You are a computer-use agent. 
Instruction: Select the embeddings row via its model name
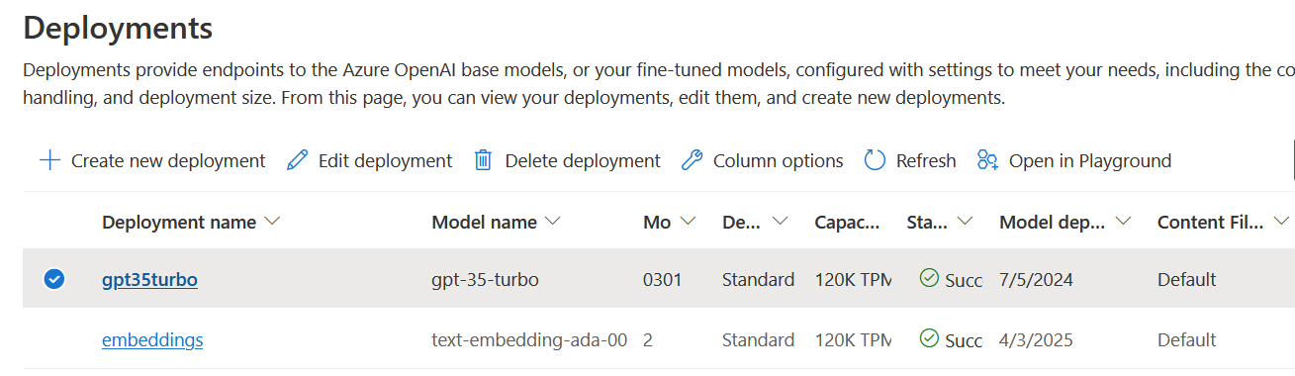tap(529, 340)
